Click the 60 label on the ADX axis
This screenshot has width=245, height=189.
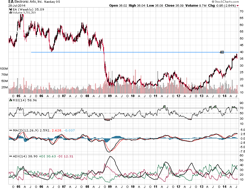pyautogui.click(x=241, y=156)
